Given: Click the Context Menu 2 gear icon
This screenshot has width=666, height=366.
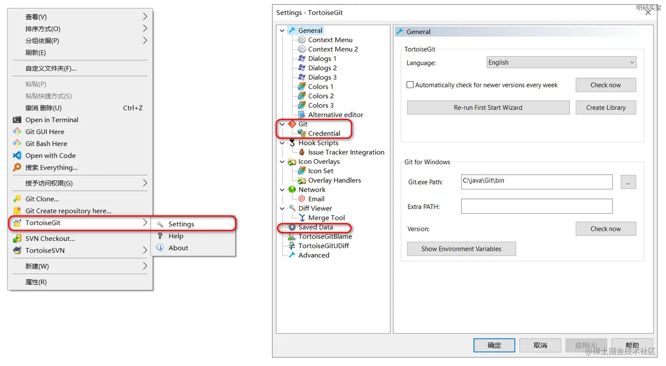Looking at the screenshot, I should point(302,49).
